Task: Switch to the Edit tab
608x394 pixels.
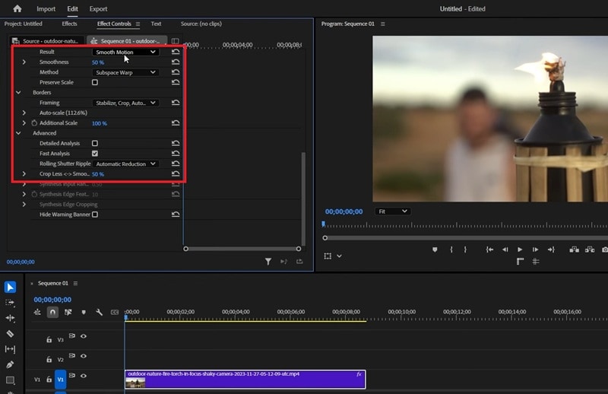Action: click(72, 8)
